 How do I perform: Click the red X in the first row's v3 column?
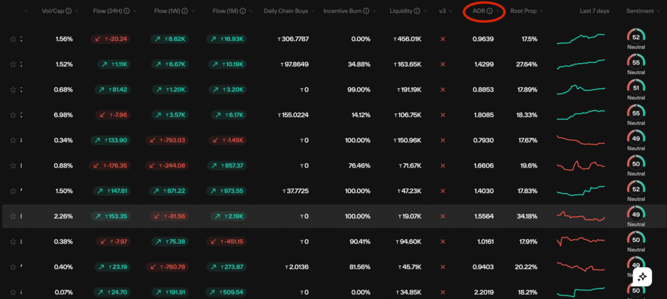pos(443,39)
